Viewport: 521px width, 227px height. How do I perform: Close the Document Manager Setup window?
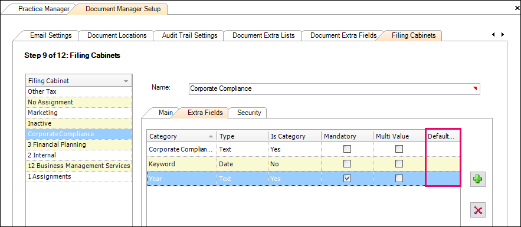[517, 8]
